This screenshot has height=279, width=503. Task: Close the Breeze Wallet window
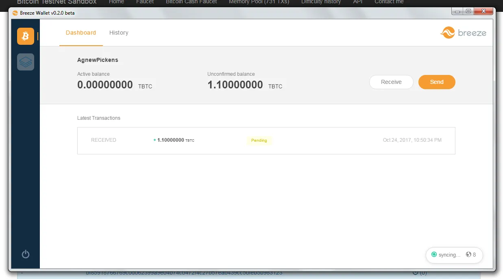(483, 11)
